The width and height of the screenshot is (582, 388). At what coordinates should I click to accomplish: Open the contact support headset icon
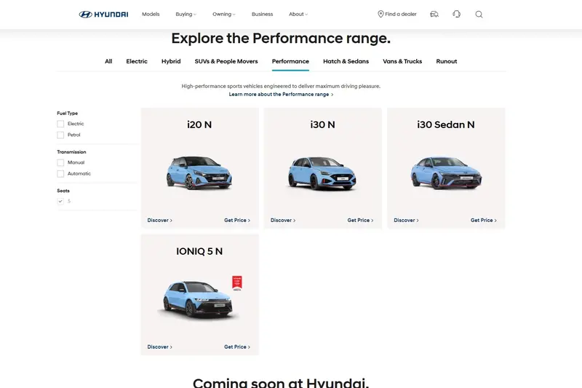[457, 14]
